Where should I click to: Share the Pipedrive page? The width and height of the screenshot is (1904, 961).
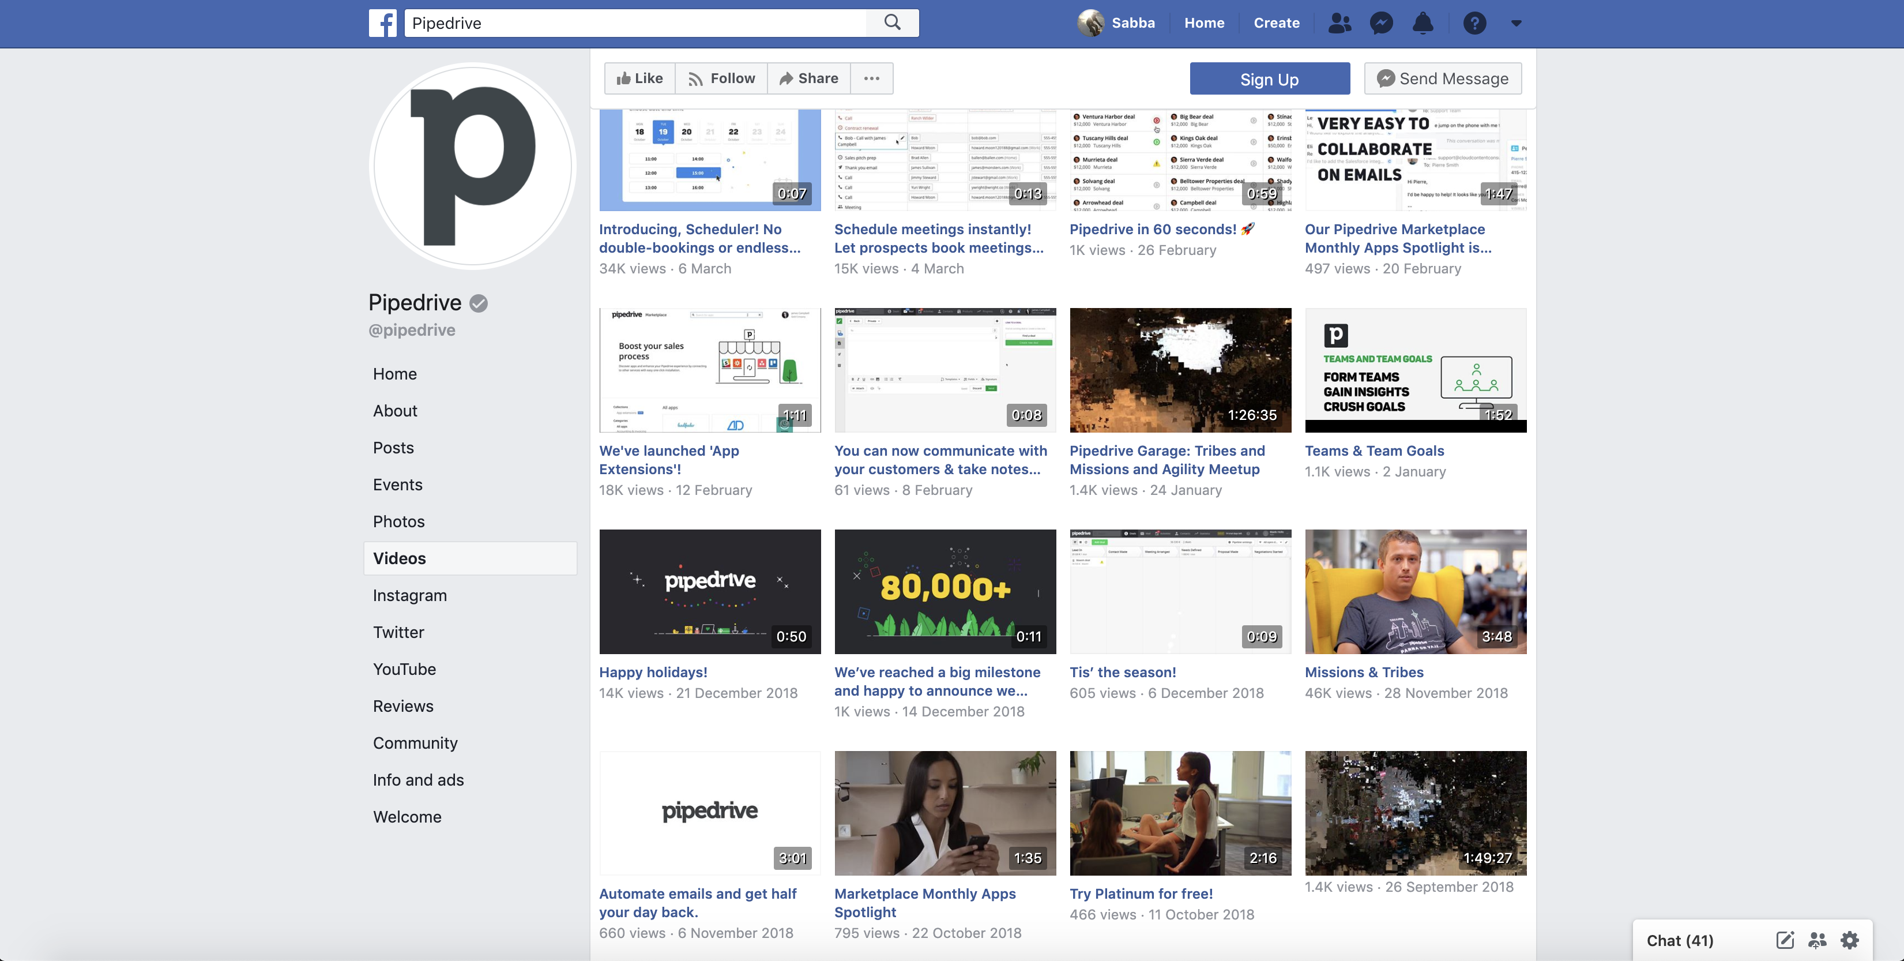pos(808,78)
